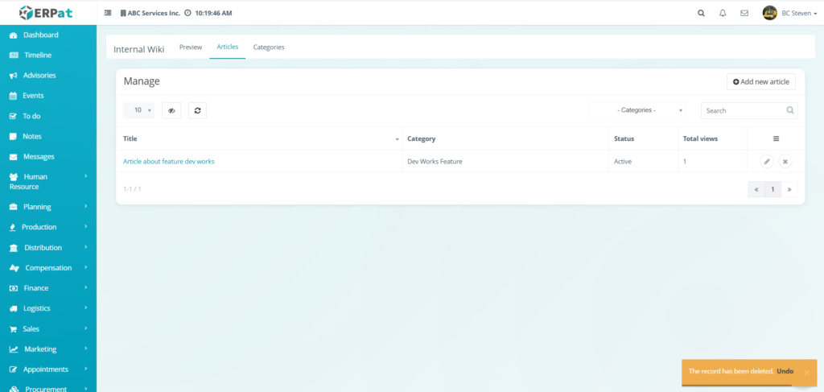Open the page size dropdown showing 10
824x392 pixels.
pos(139,110)
